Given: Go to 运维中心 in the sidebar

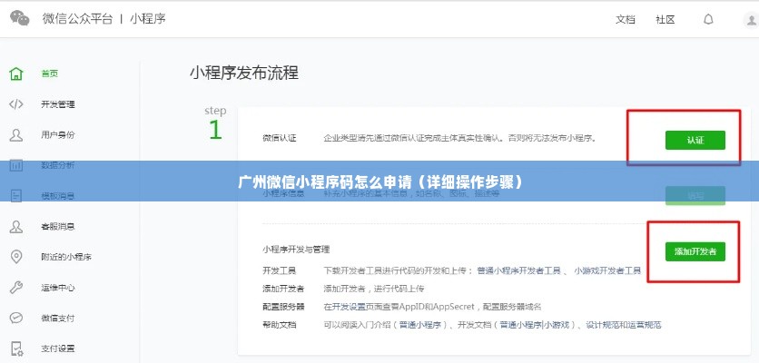Looking at the screenshot, I should (57, 288).
